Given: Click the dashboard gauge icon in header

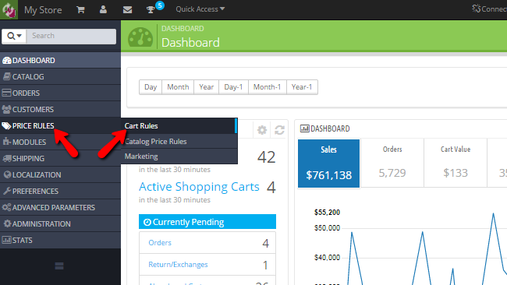Looking at the screenshot, I should [140, 37].
